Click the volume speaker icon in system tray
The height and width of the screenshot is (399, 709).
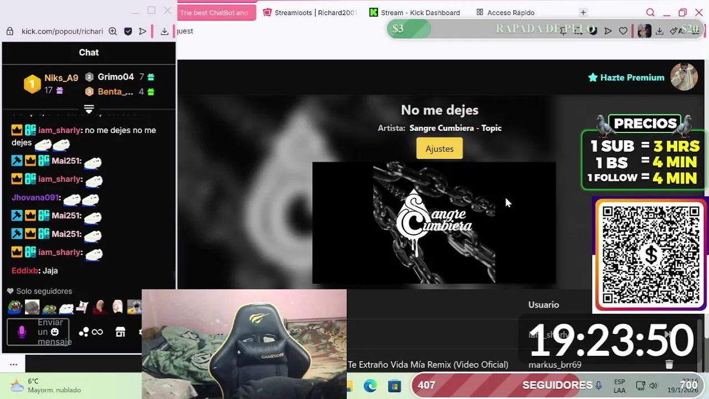tap(653, 386)
